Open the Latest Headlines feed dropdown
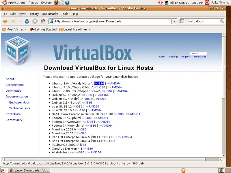Viewport: 231px width, 173px height. tap(75, 29)
